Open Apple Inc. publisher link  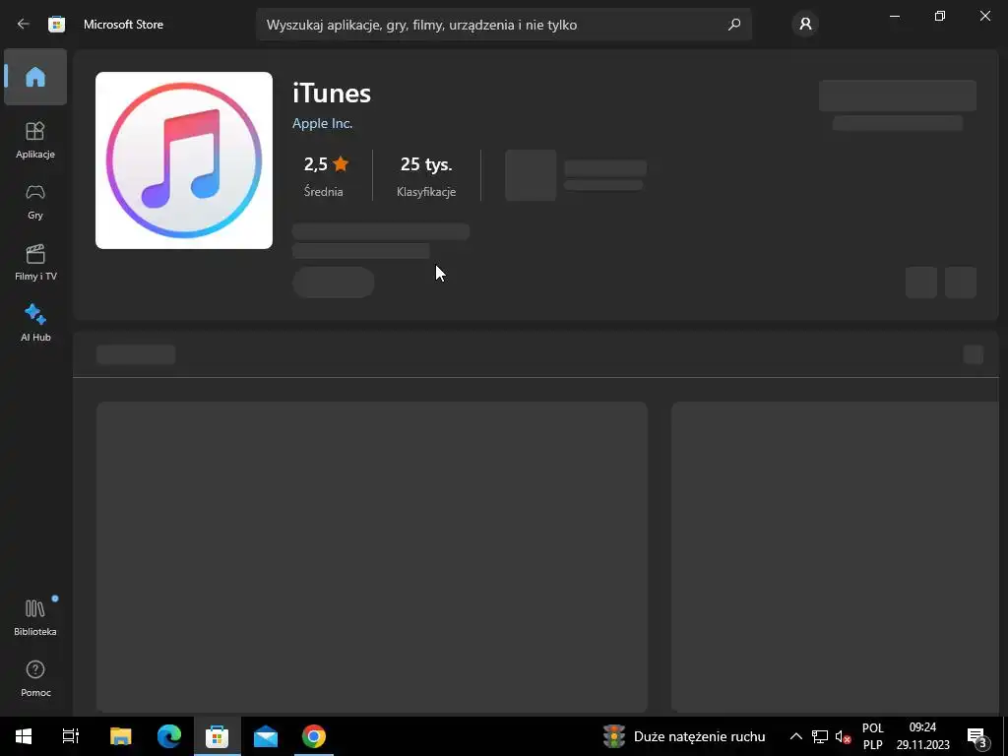pyautogui.click(x=322, y=123)
